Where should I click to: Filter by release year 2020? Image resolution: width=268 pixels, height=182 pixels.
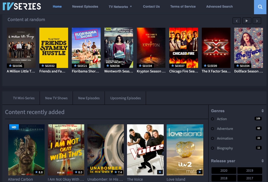click(224, 171)
